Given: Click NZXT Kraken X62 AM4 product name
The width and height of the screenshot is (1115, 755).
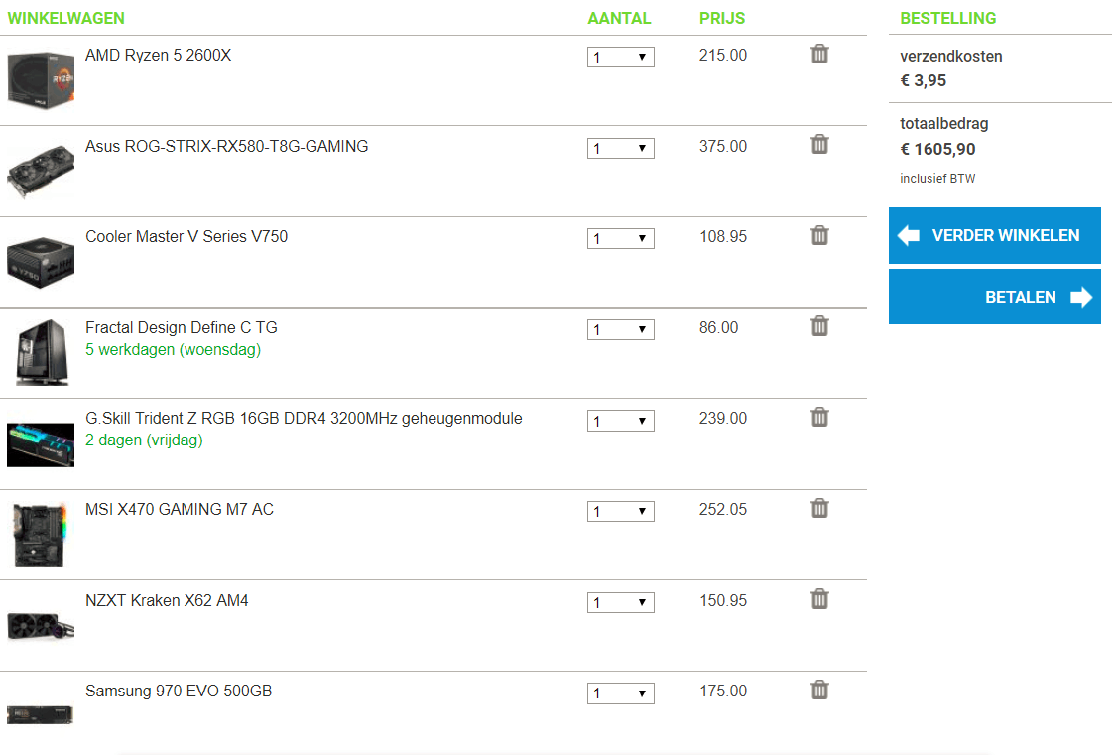Looking at the screenshot, I should [167, 601].
